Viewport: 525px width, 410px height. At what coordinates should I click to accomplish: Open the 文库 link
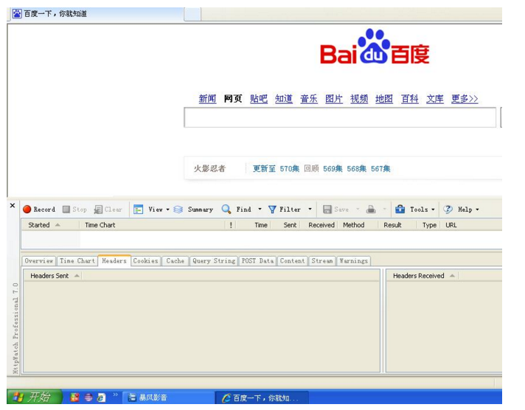[434, 99]
